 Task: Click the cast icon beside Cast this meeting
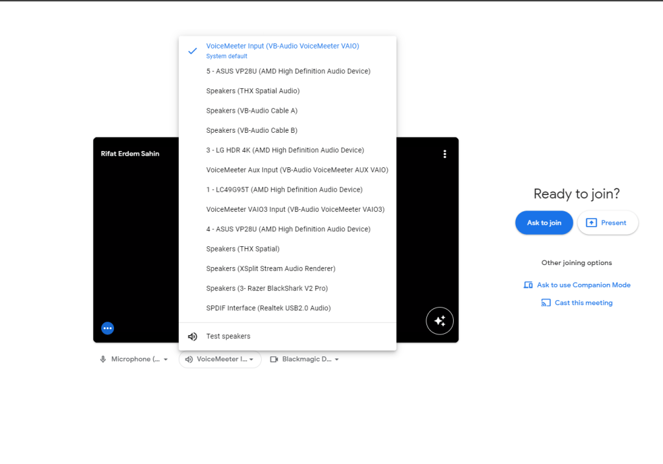tap(546, 303)
